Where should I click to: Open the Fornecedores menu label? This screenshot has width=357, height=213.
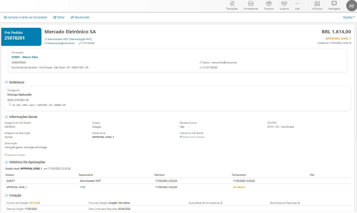click(x=251, y=9)
